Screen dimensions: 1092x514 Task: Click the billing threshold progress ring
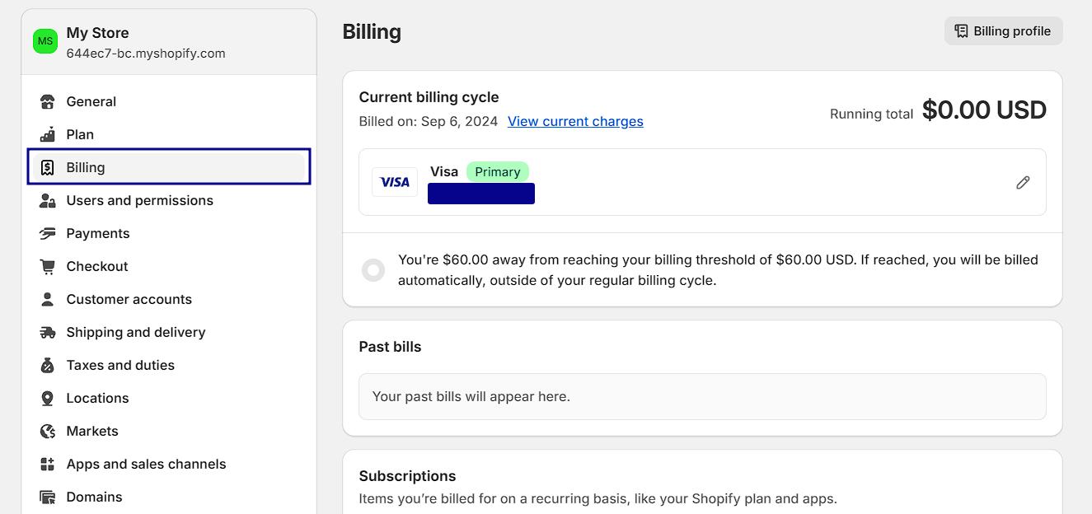tap(373, 270)
